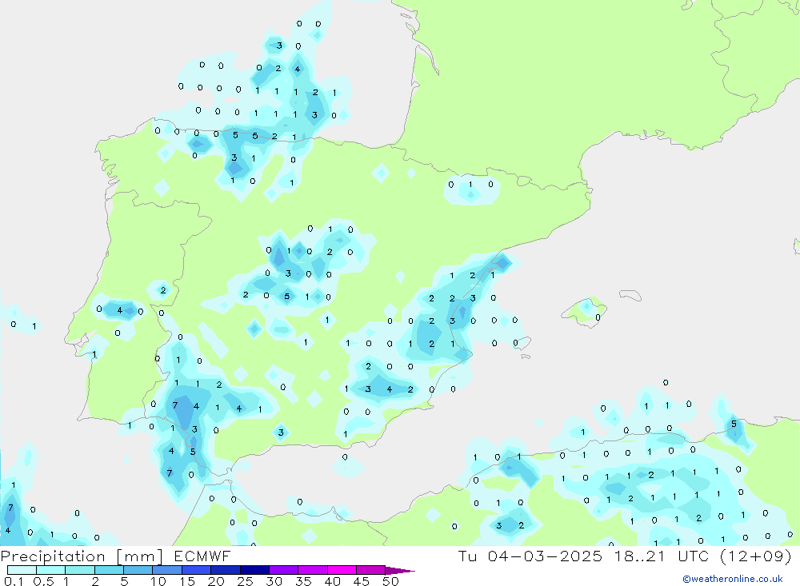Click the 15–20 mm legend color box
Screen dimensions: 800x586
[x=197, y=570]
